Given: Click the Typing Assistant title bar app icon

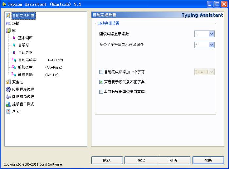Looking at the screenshot, I should coord(4,4).
